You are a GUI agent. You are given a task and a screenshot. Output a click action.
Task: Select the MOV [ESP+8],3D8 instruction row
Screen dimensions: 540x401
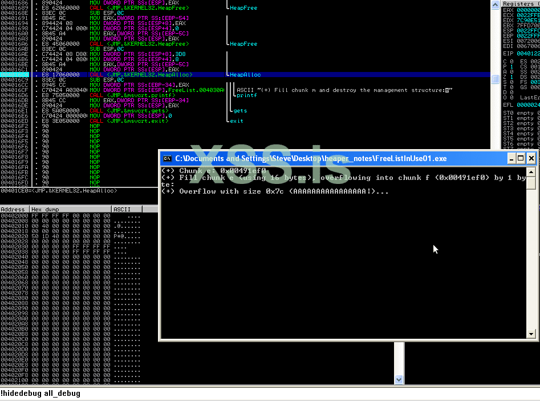point(245,54)
